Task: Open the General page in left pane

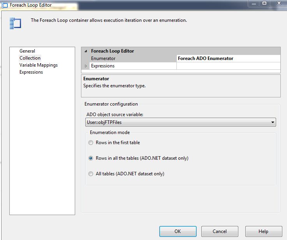Action: 27,51
